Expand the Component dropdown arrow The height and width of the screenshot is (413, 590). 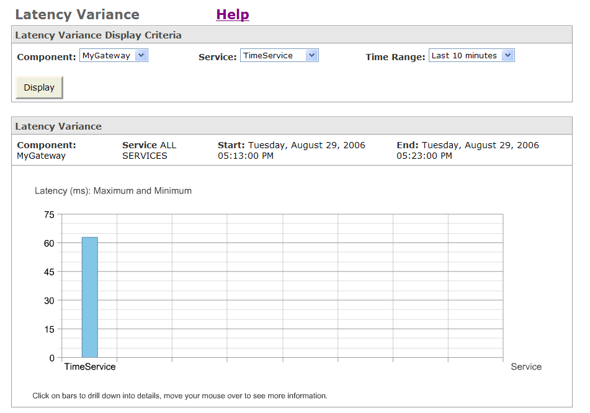tap(141, 55)
